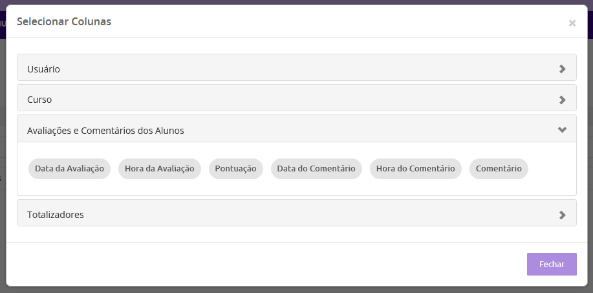Screen dimensions: 593x293
Task: Click the right chevron icon on Usuário row
Action: (563, 69)
